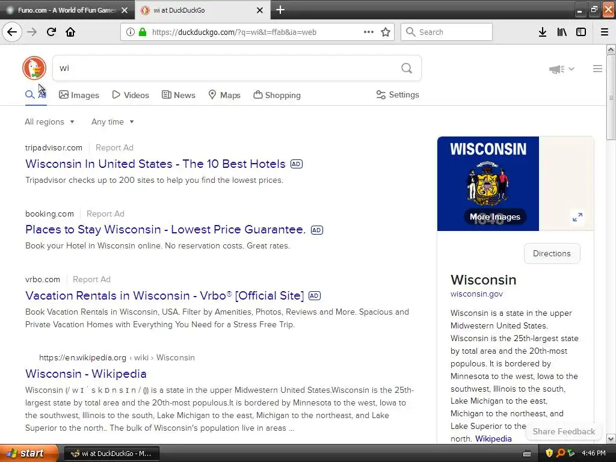The height and width of the screenshot is (462, 616).
Task: Click the forward navigation arrow
Action: [32, 32]
